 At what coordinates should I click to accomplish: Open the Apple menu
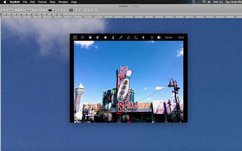[x=5, y=2]
